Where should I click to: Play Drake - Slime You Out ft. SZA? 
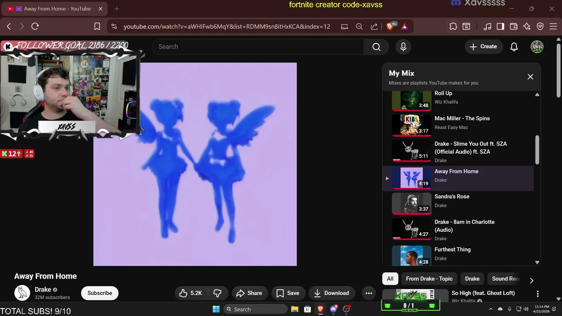pyautogui.click(x=458, y=151)
